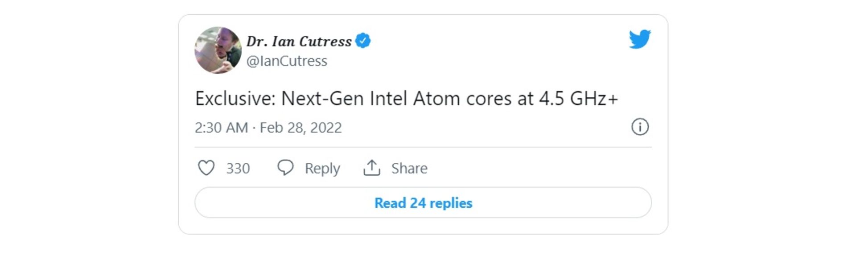Click the Read 24 replies button
Viewport: 856px width, 255px height.
click(423, 203)
